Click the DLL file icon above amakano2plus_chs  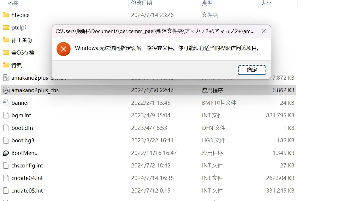[x=6, y=78]
